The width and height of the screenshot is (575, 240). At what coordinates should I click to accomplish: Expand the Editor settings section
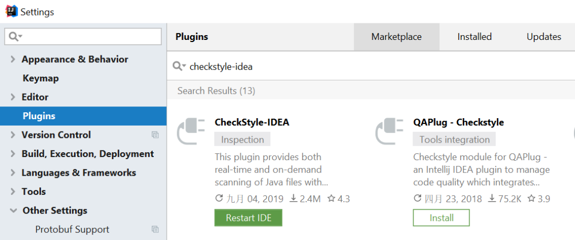pos(13,97)
